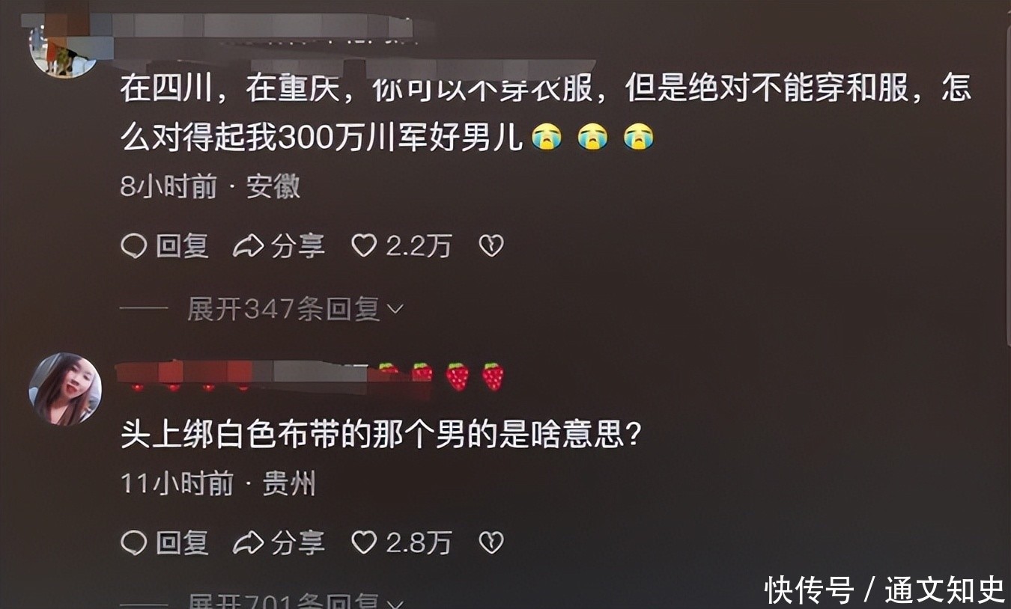Click 回复 text under the Anhui comment
Image resolution: width=1011 pixels, height=609 pixels.
pos(182,246)
